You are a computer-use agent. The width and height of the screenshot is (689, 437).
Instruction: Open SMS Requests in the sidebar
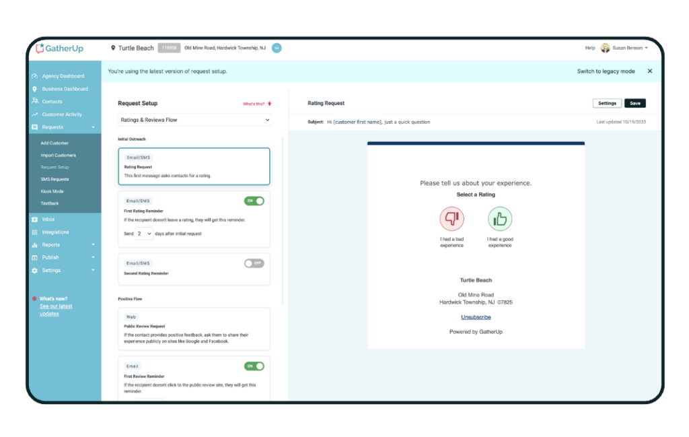(x=55, y=179)
